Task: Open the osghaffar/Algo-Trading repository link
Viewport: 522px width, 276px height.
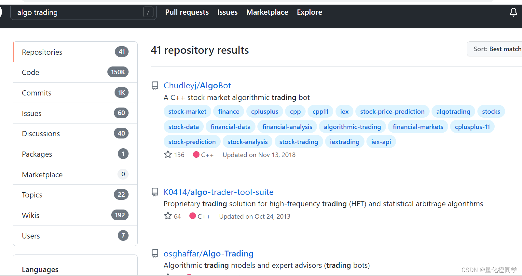Action: [x=208, y=254]
